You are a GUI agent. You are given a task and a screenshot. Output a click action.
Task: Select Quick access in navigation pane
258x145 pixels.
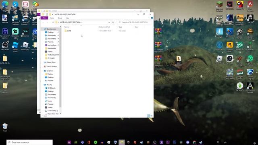pos(51,29)
